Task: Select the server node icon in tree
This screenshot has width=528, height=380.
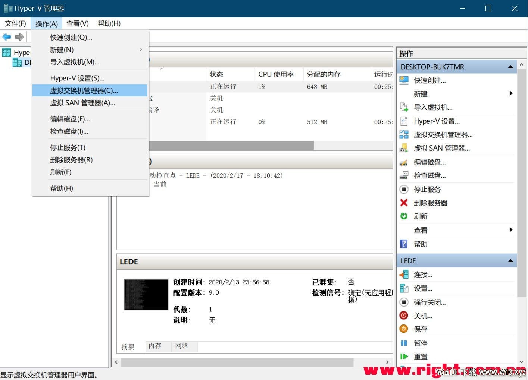Action: tap(17, 63)
